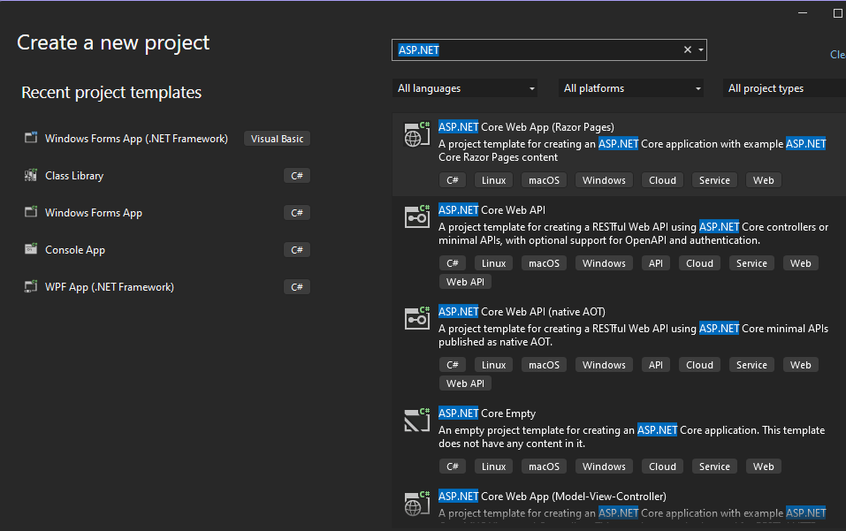Viewport: 846px width, 531px height.
Task: Open the All project types filter dropdown
Action: [784, 88]
